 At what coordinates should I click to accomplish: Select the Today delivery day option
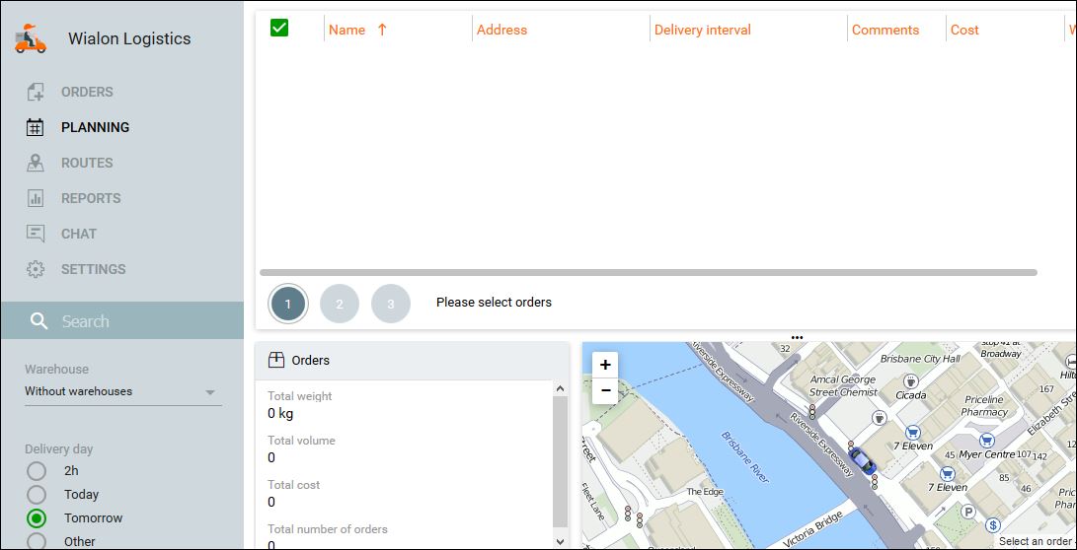click(x=37, y=495)
